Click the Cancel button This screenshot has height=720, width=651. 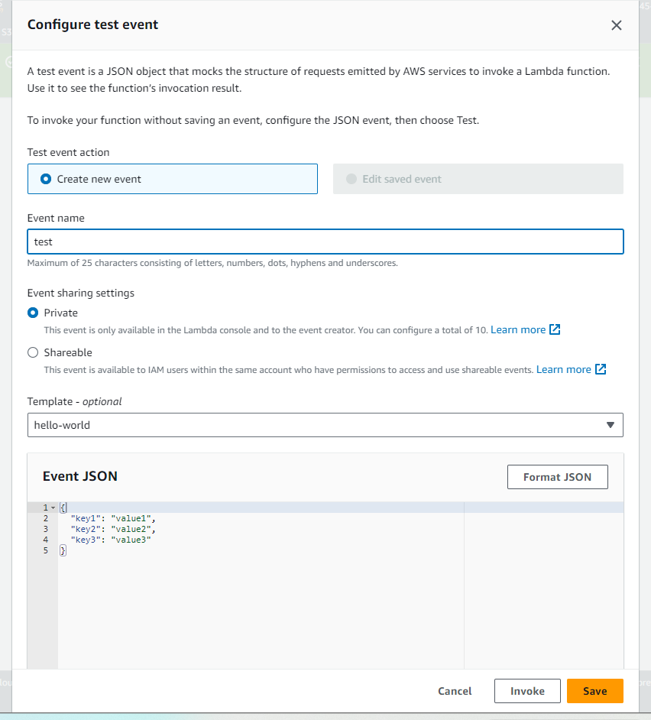[455, 691]
